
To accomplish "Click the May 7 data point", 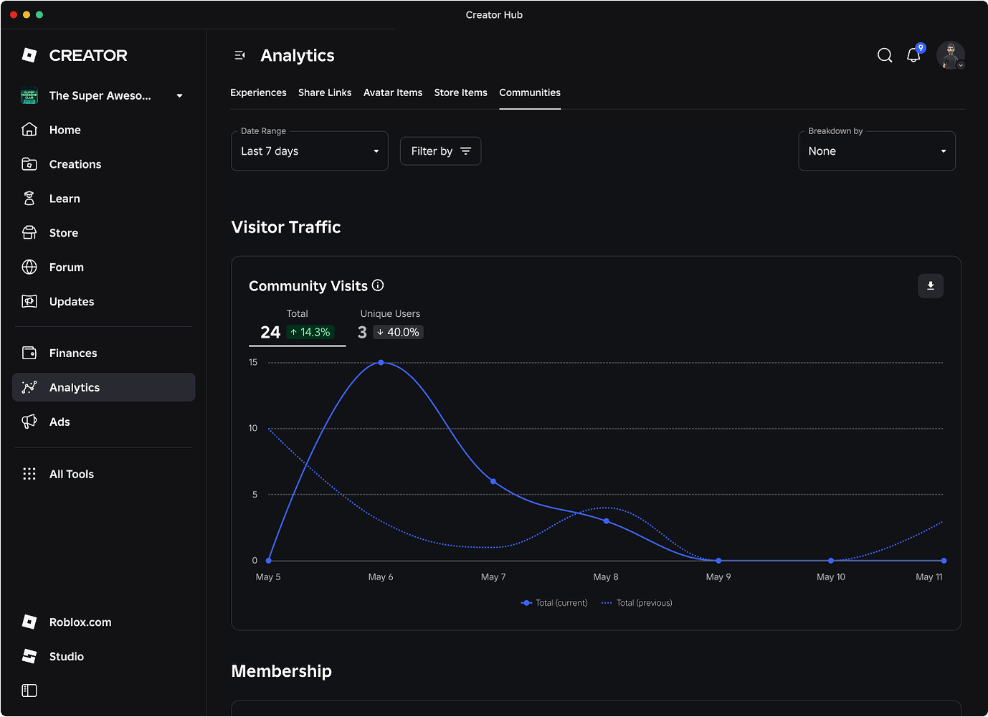I will (x=493, y=482).
